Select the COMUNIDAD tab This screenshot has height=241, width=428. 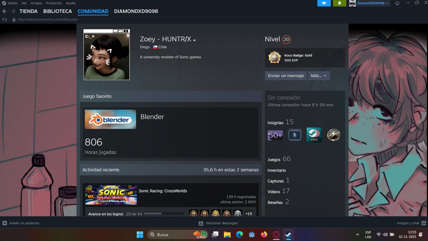(x=93, y=11)
